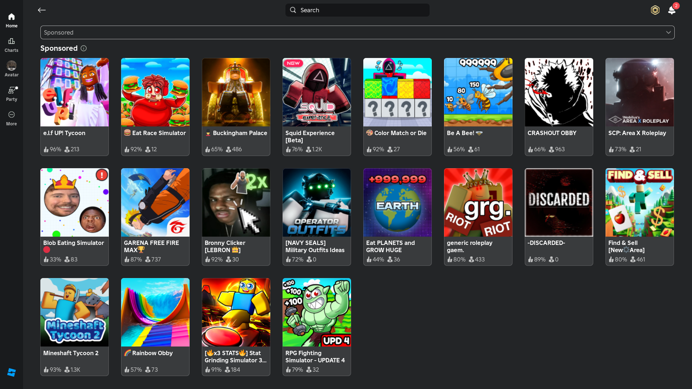Screen dimensions: 692x389
Task: Open Bronny Clicker [LEBRON] thumbnail
Action: coord(236,202)
